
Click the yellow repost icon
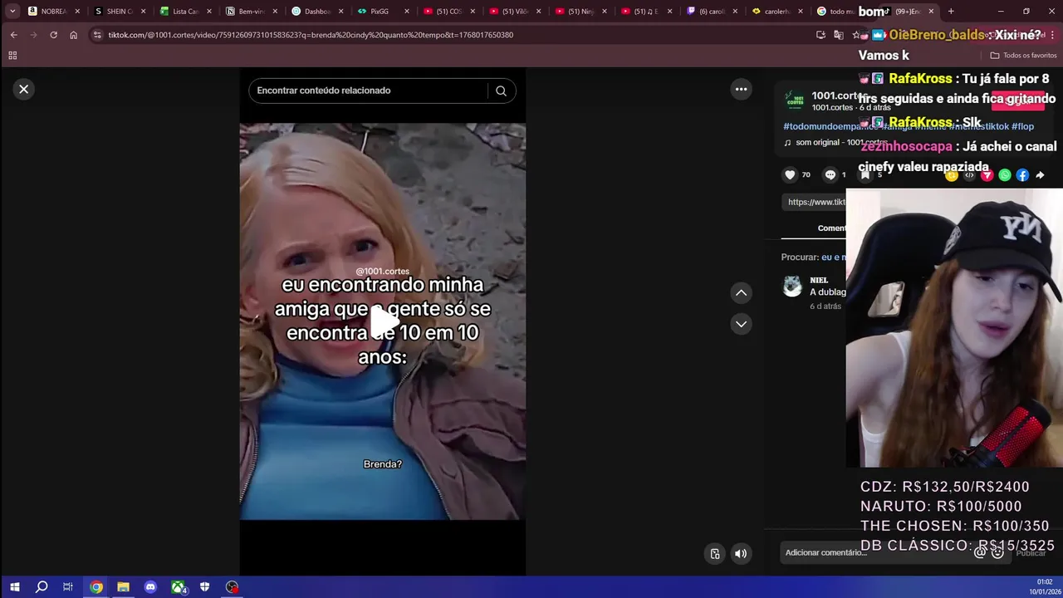tap(952, 175)
